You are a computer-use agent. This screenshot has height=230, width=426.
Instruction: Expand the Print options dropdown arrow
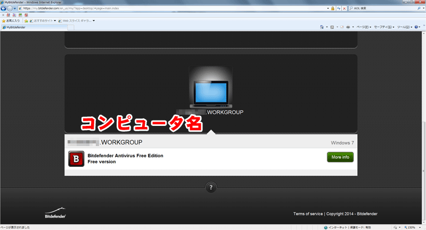353,27
